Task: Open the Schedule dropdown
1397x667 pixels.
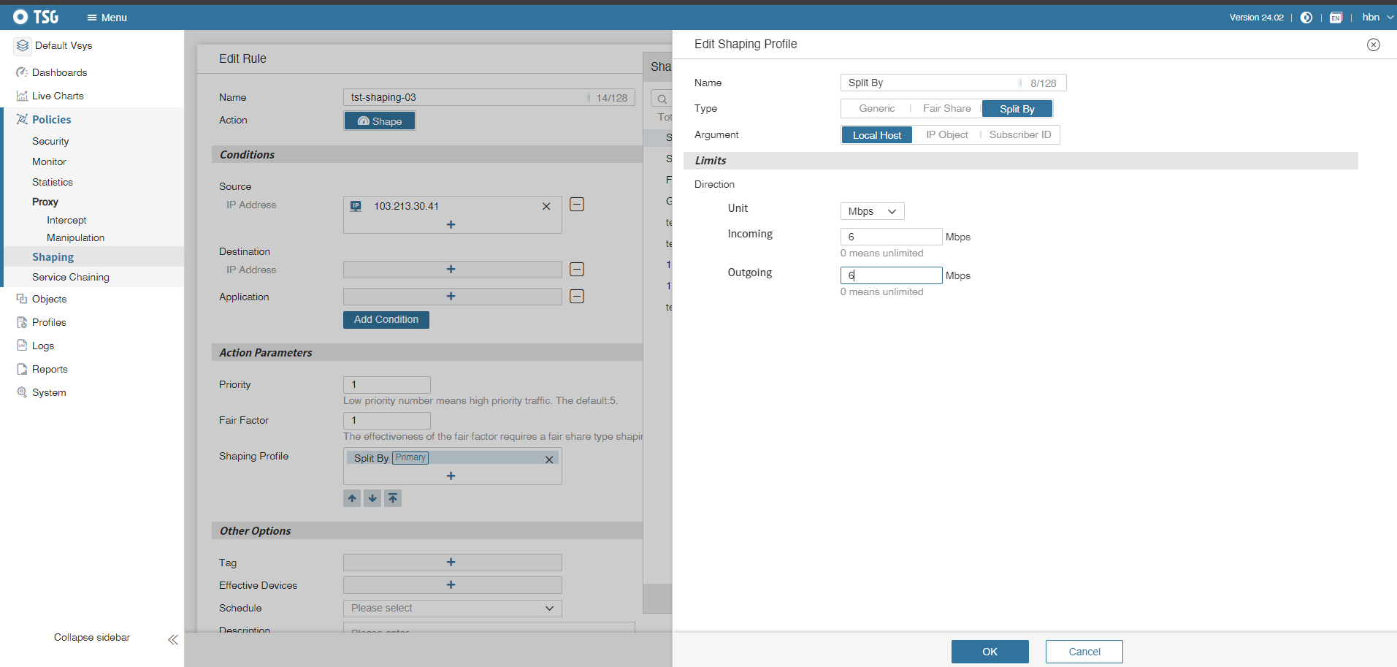Action: point(452,608)
